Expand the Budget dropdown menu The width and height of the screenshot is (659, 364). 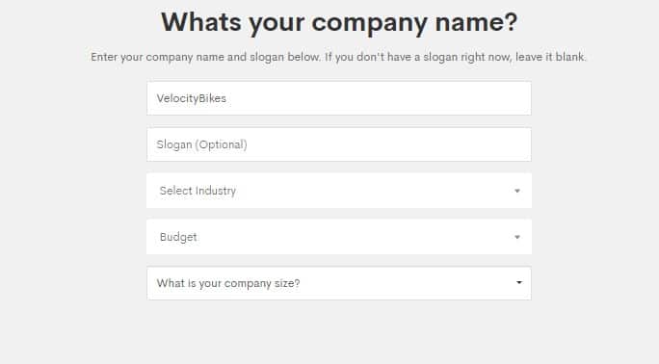coord(339,237)
